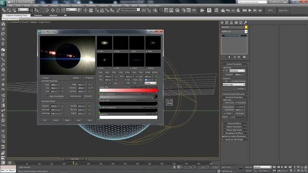This screenshot has height=173, width=308.
Task: Click the red Radial Color gradient bar
Action: (x=128, y=90)
